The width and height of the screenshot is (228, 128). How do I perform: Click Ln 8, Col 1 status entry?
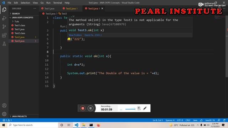(x=158, y=120)
